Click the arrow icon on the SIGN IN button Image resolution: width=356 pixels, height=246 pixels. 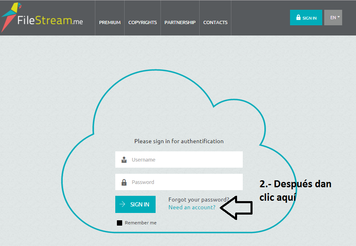(122, 204)
